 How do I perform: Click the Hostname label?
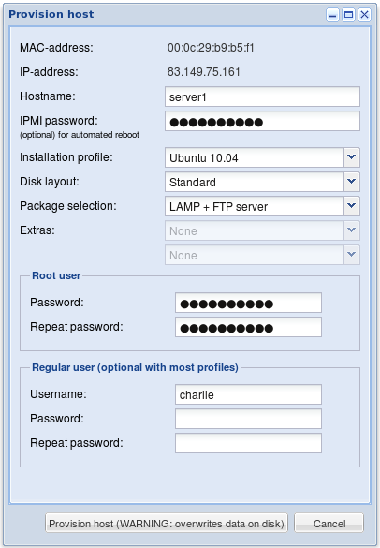tap(48, 96)
